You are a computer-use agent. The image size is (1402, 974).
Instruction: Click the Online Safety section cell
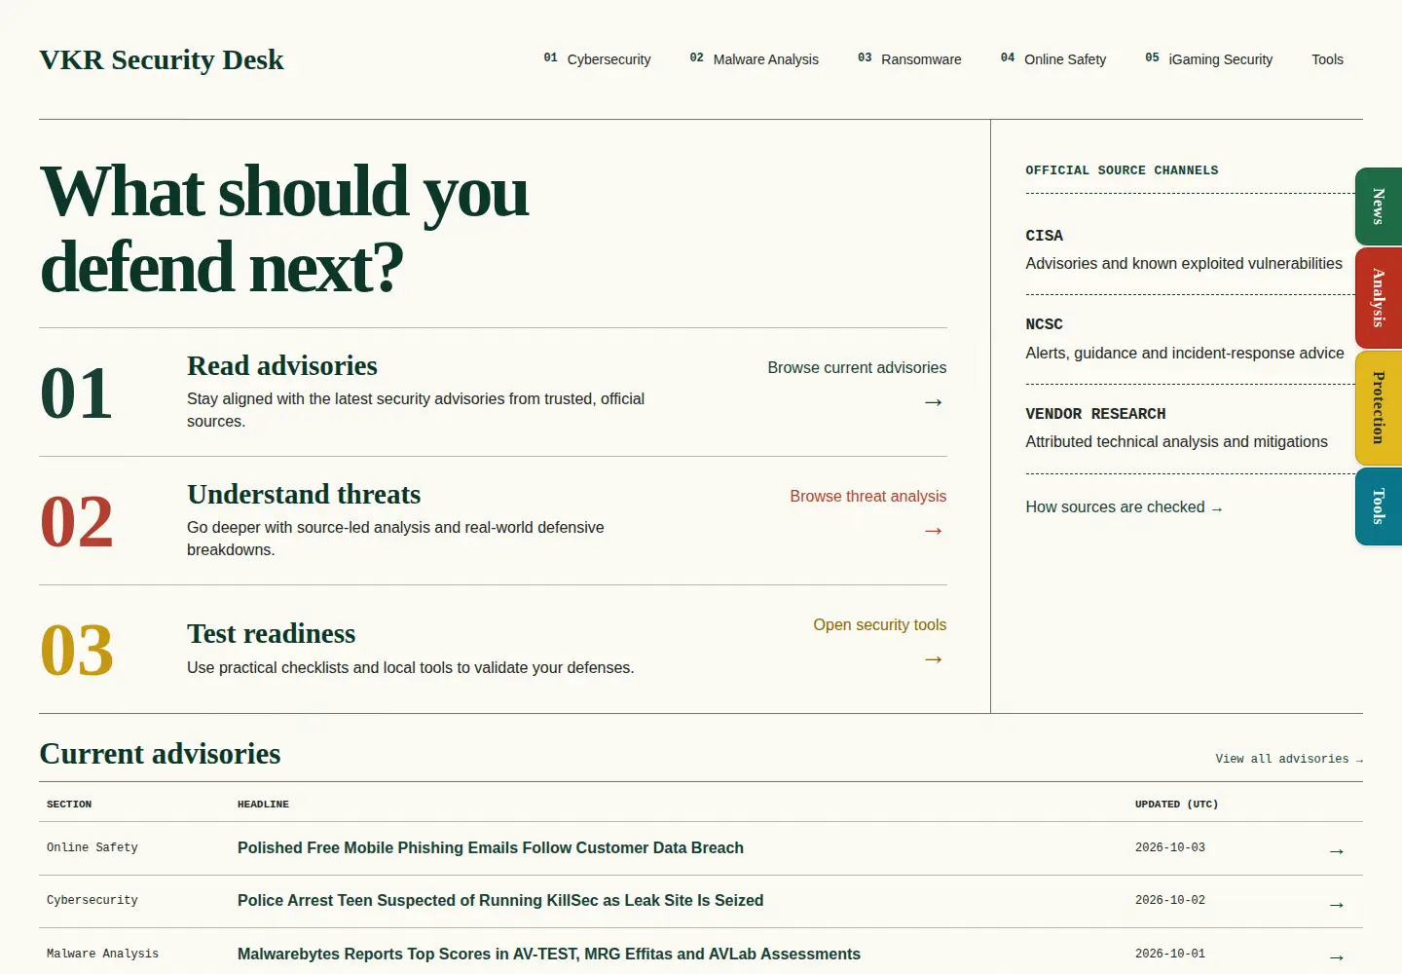(x=92, y=848)
